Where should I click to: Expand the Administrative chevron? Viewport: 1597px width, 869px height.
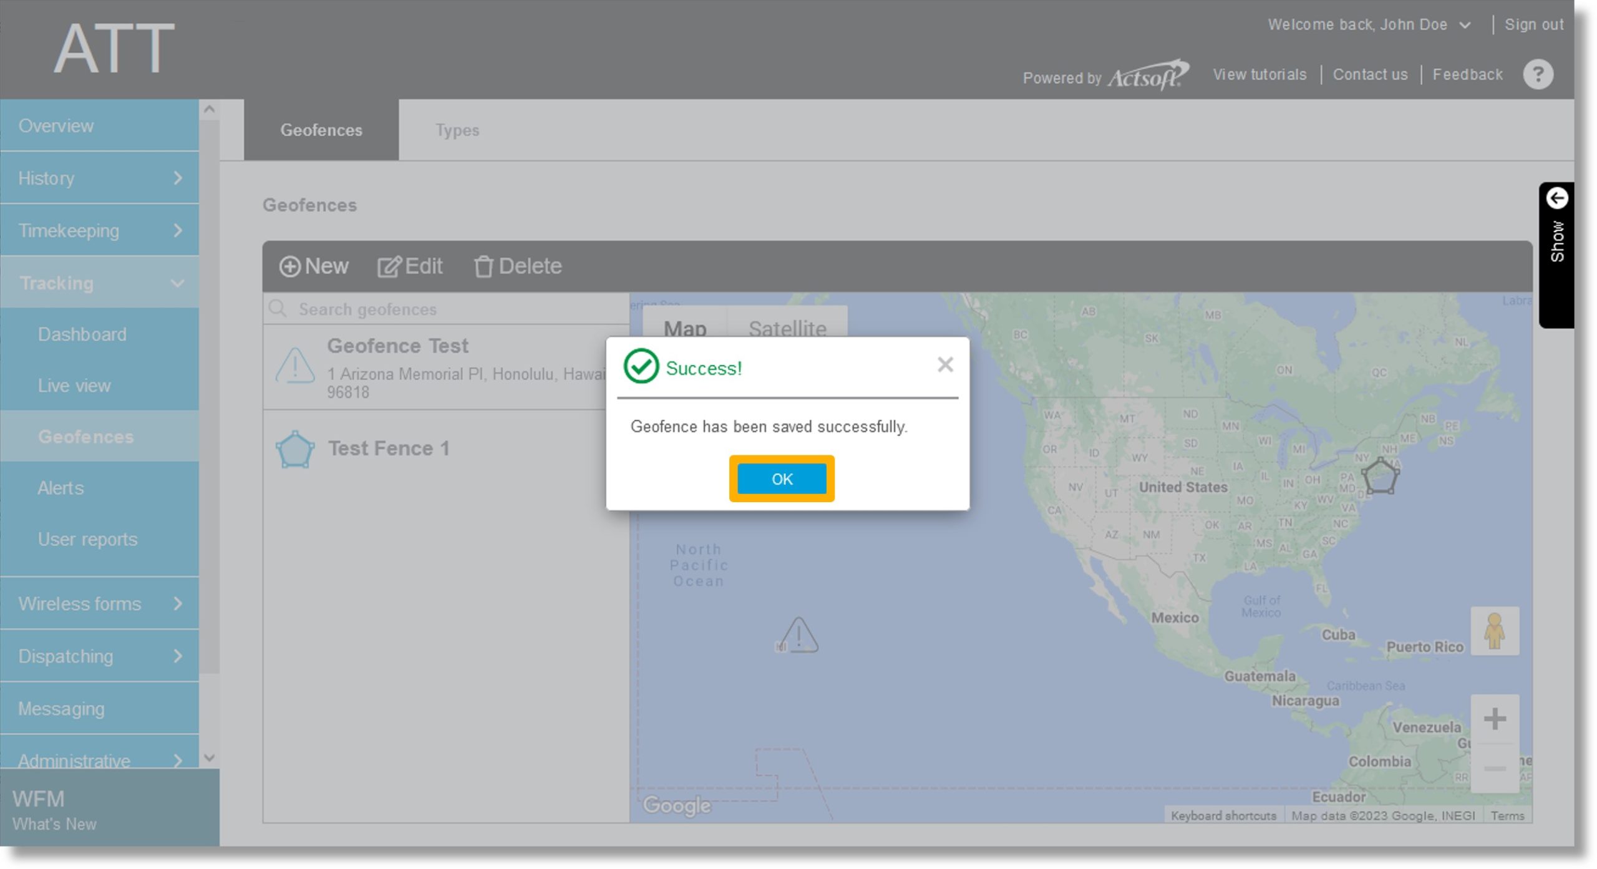[178, 760]
